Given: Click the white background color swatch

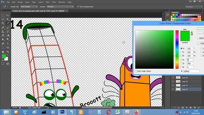Looking at the screenshot, I should [x=6, y=59].
